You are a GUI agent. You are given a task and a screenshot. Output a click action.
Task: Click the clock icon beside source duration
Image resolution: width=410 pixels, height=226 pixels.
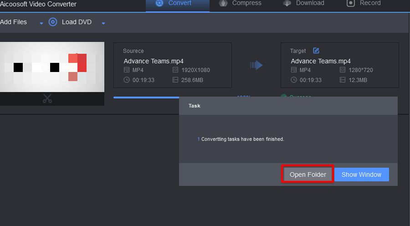(127, 80)
